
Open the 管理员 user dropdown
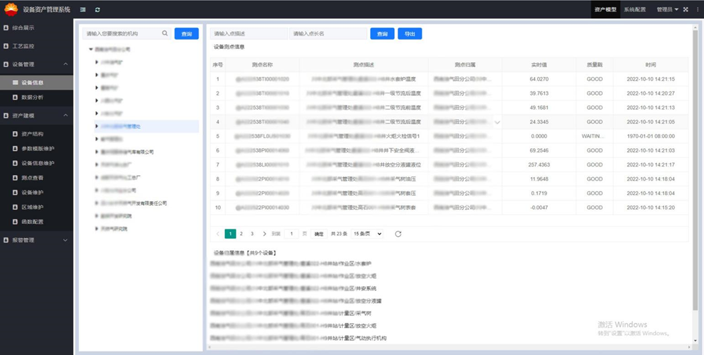[667, 10]
